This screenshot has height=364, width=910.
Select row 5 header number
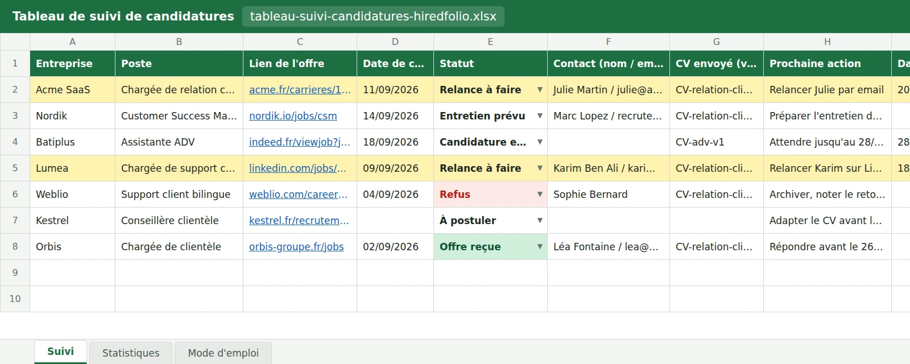15,168
